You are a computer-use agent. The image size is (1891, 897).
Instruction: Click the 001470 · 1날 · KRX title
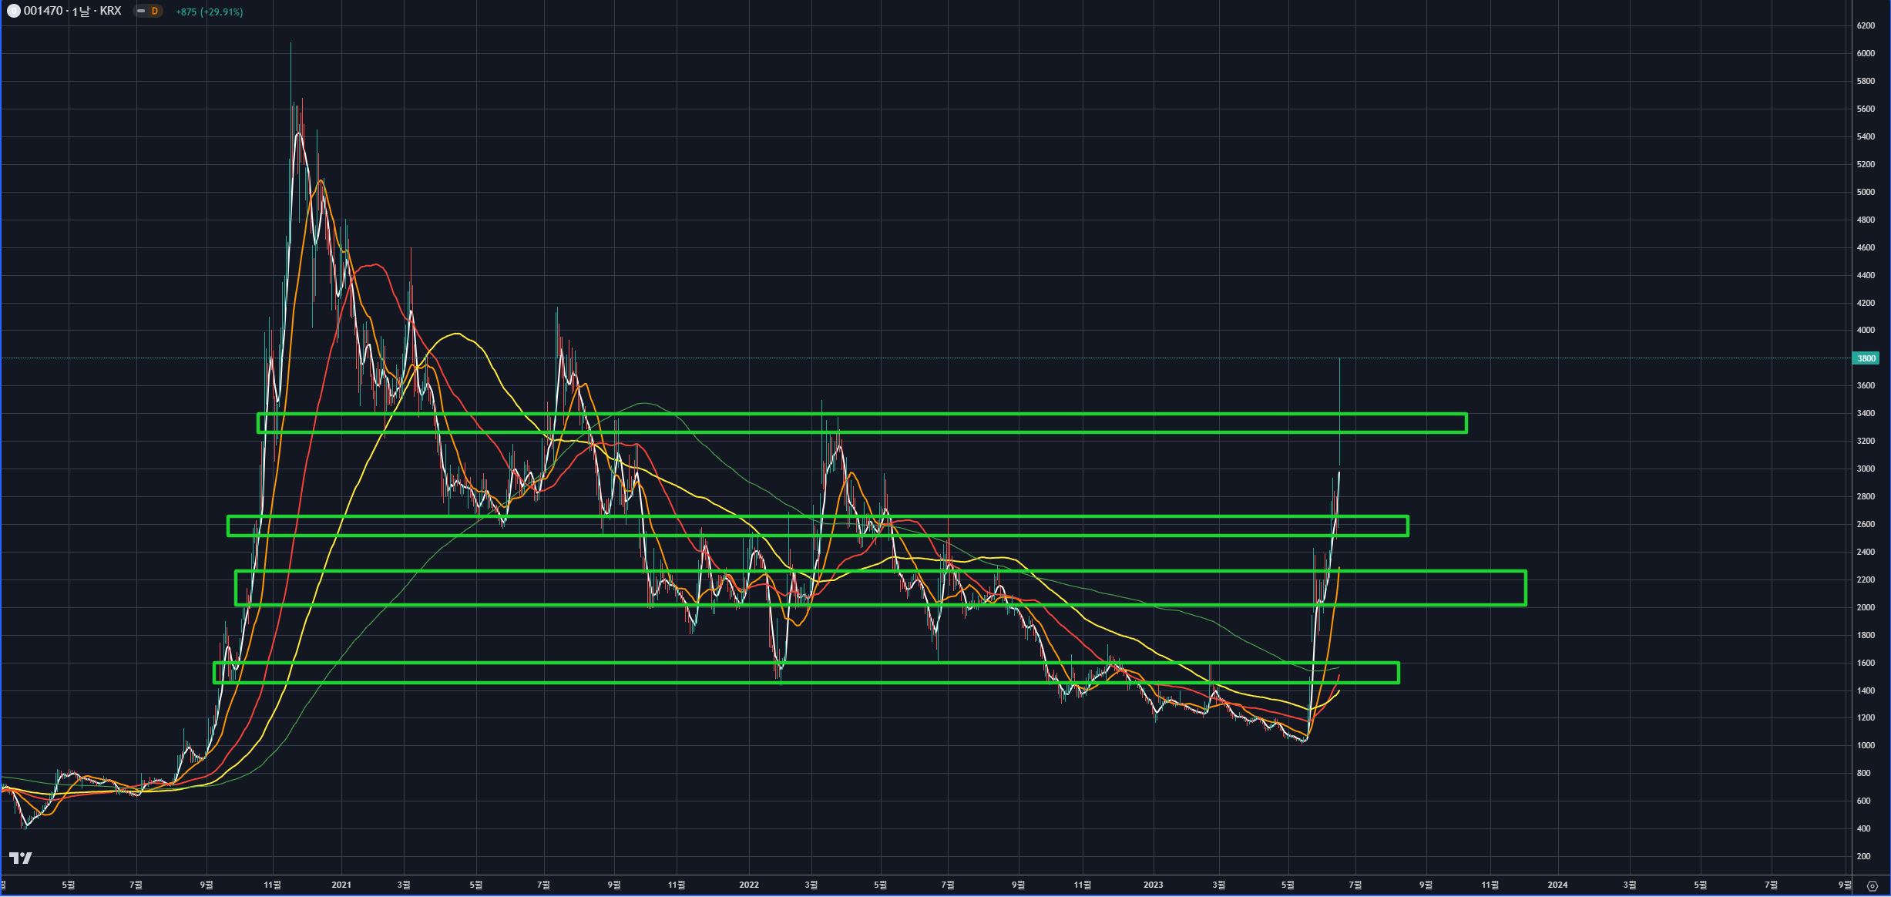72,12
